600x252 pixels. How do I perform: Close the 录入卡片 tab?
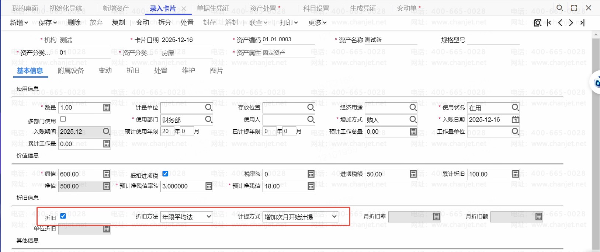[184, 8]
